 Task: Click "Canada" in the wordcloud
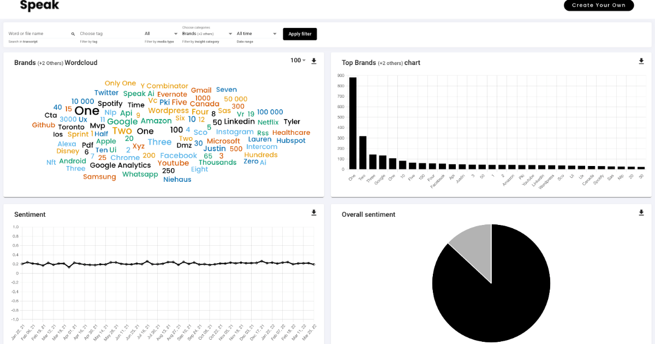204,104
